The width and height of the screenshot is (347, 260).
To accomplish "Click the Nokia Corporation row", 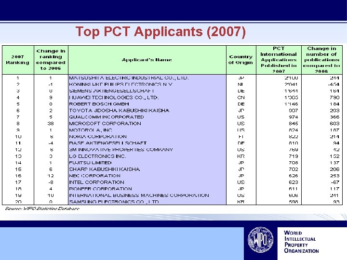I will pos(172,137).
